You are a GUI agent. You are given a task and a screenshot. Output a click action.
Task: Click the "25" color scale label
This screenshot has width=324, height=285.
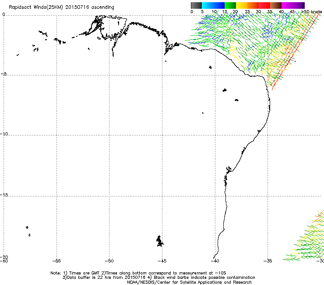pyautogui.click(x=247, y=12)
